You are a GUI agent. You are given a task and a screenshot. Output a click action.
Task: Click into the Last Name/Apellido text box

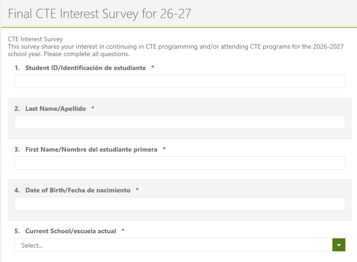point(180,122)
